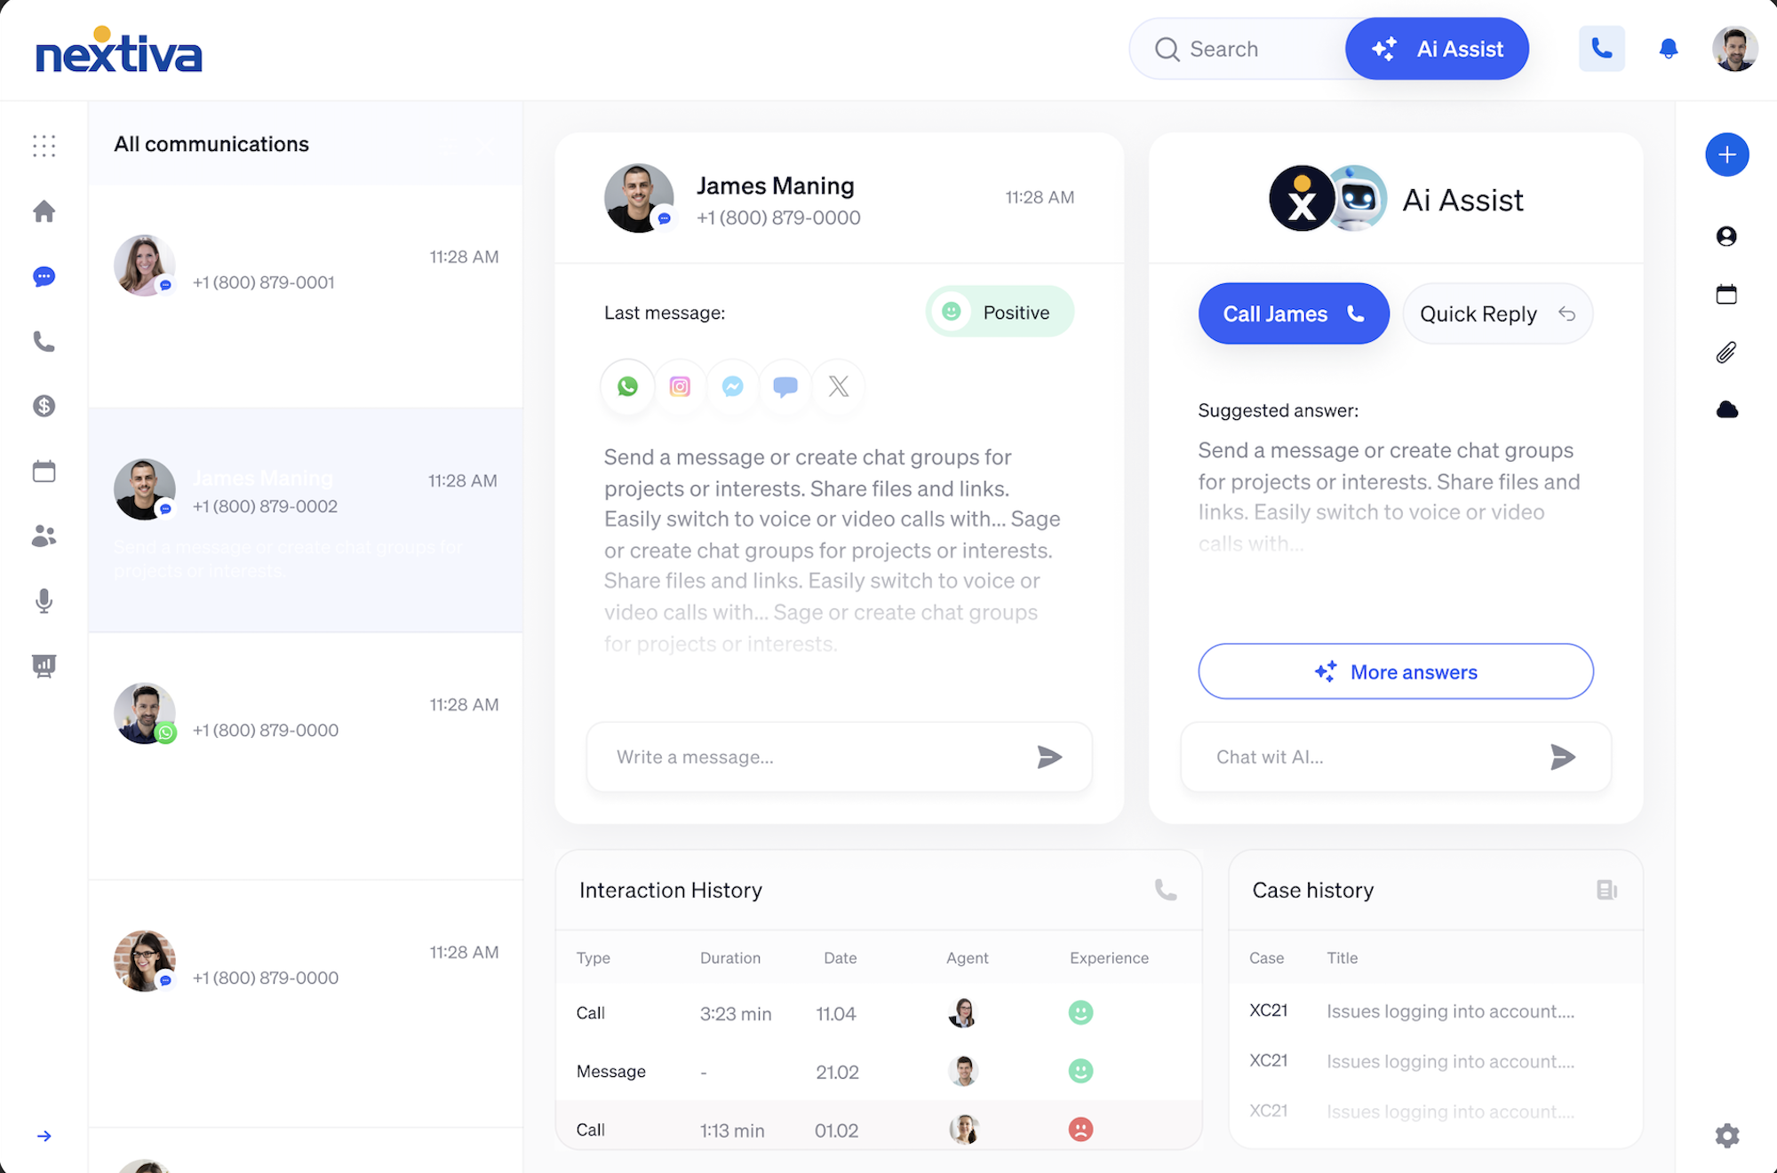This screenshot has height=1173, width=1777.
Task: Click All communications header
Action: pos(211,144)
